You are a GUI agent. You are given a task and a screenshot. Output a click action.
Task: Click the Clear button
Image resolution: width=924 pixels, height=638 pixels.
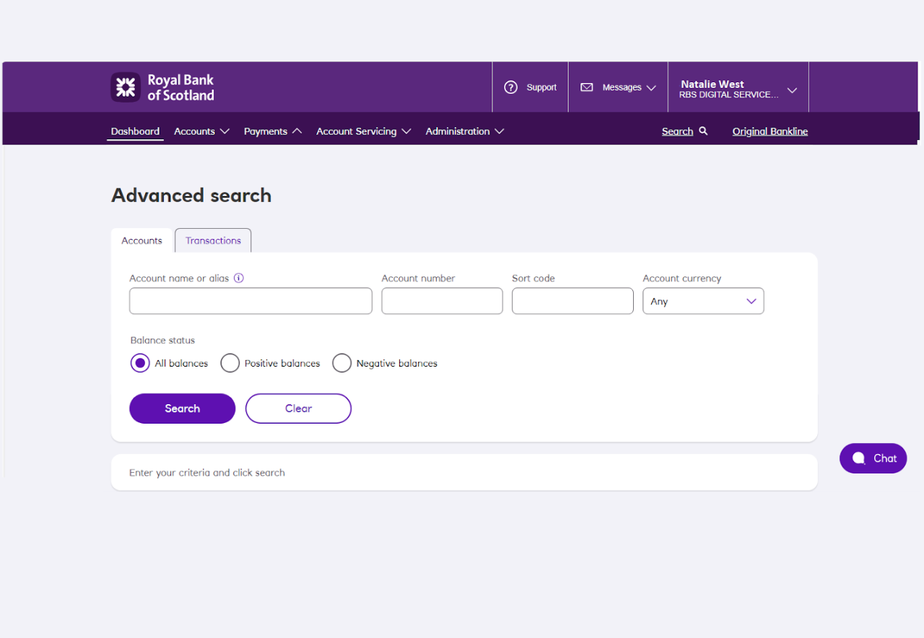[x=298, y=408]
